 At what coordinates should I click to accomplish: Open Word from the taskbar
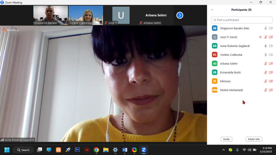(x=125, y=150)
